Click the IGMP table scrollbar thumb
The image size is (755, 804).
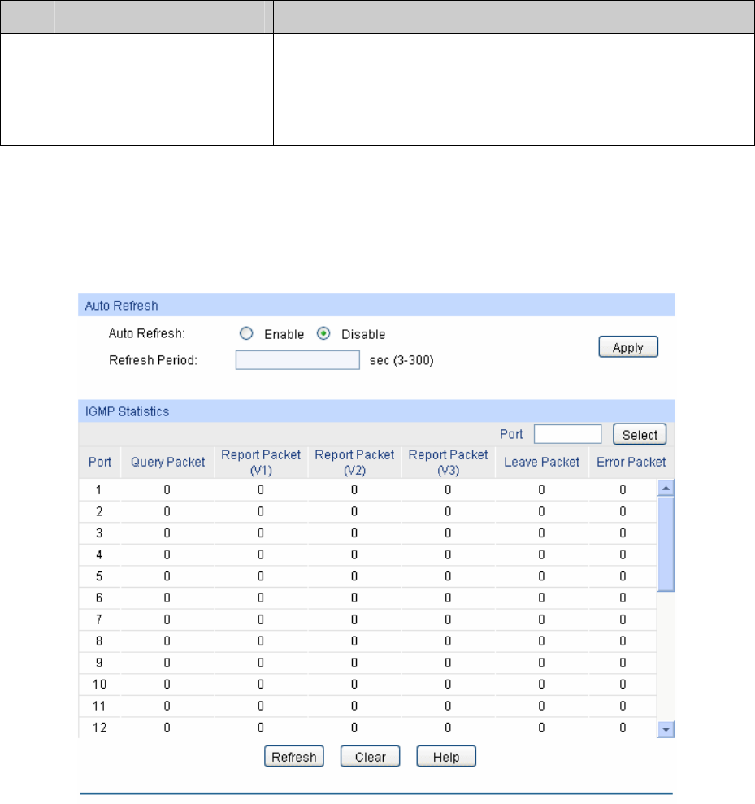click(666, 544)
